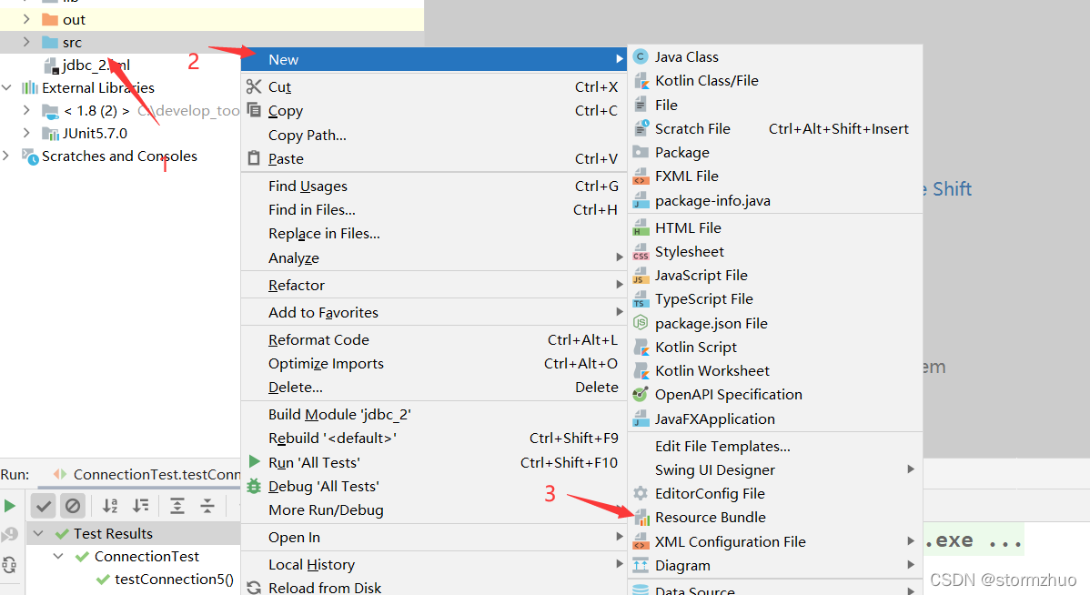Click the EditorConfig gear icon
The width and height of the screenshot is (1090, 595).
641,493
